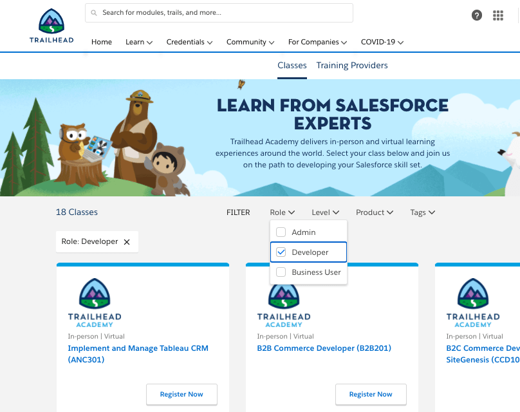Collapse the Role filter dropdown
Viewport: 520px width, 412px height.
[283, 212]
